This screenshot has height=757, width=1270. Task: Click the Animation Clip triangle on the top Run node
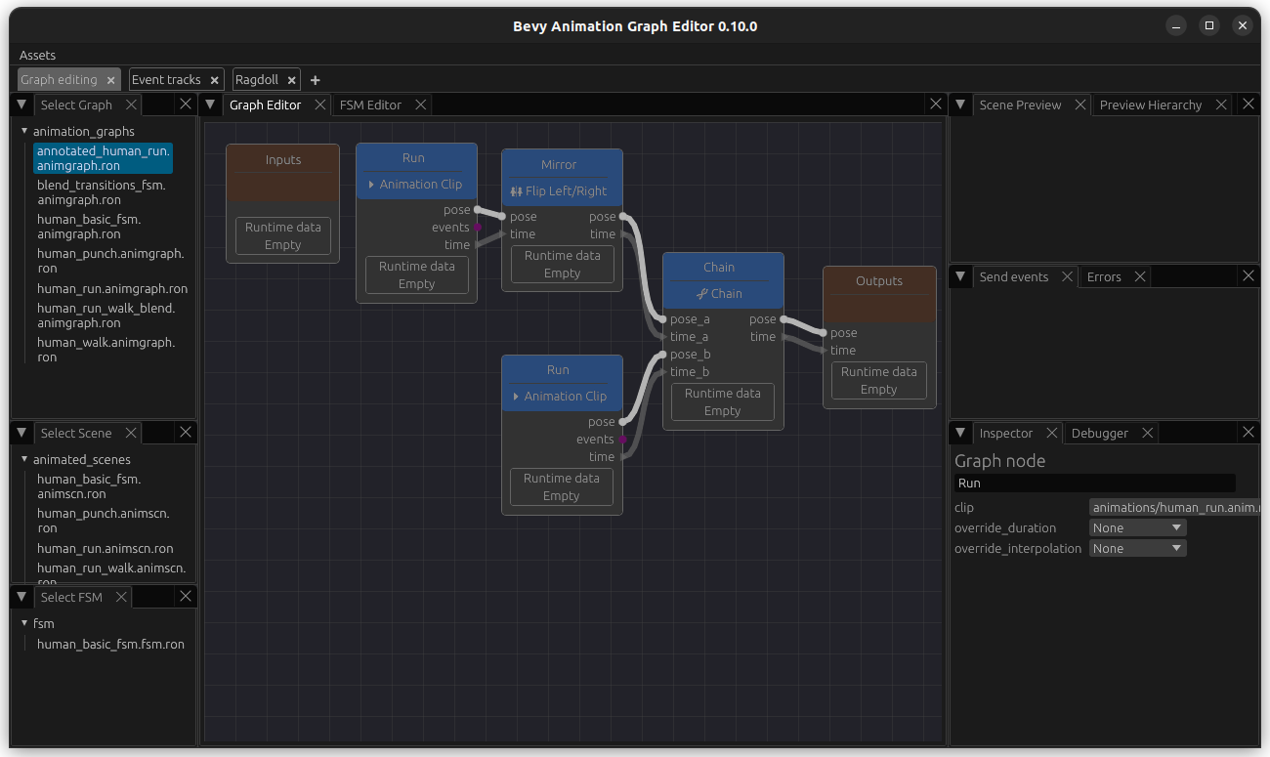[x=369, y=184]
